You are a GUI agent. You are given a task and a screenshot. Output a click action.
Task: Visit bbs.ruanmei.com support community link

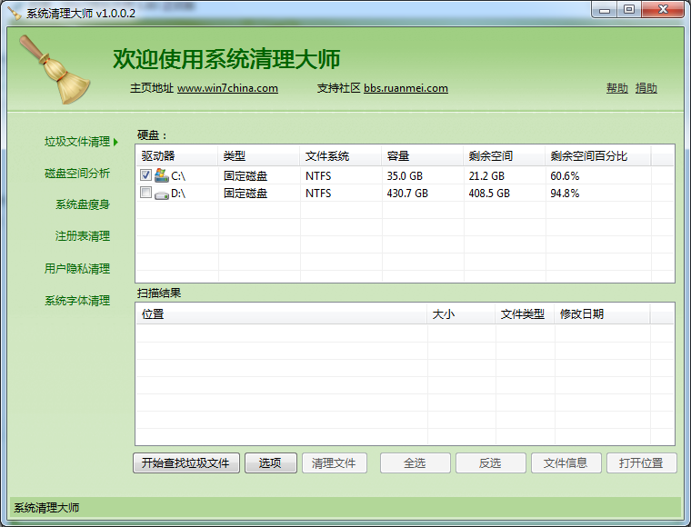406,88
